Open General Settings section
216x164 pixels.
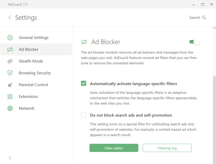coord(36,38)
